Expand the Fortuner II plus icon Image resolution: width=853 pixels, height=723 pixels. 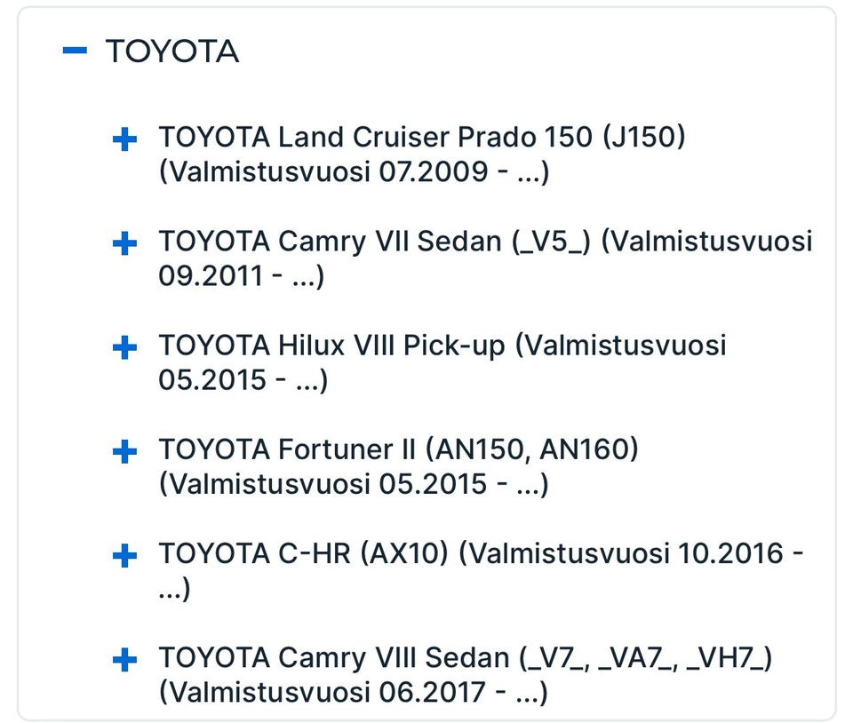(125, 452)
